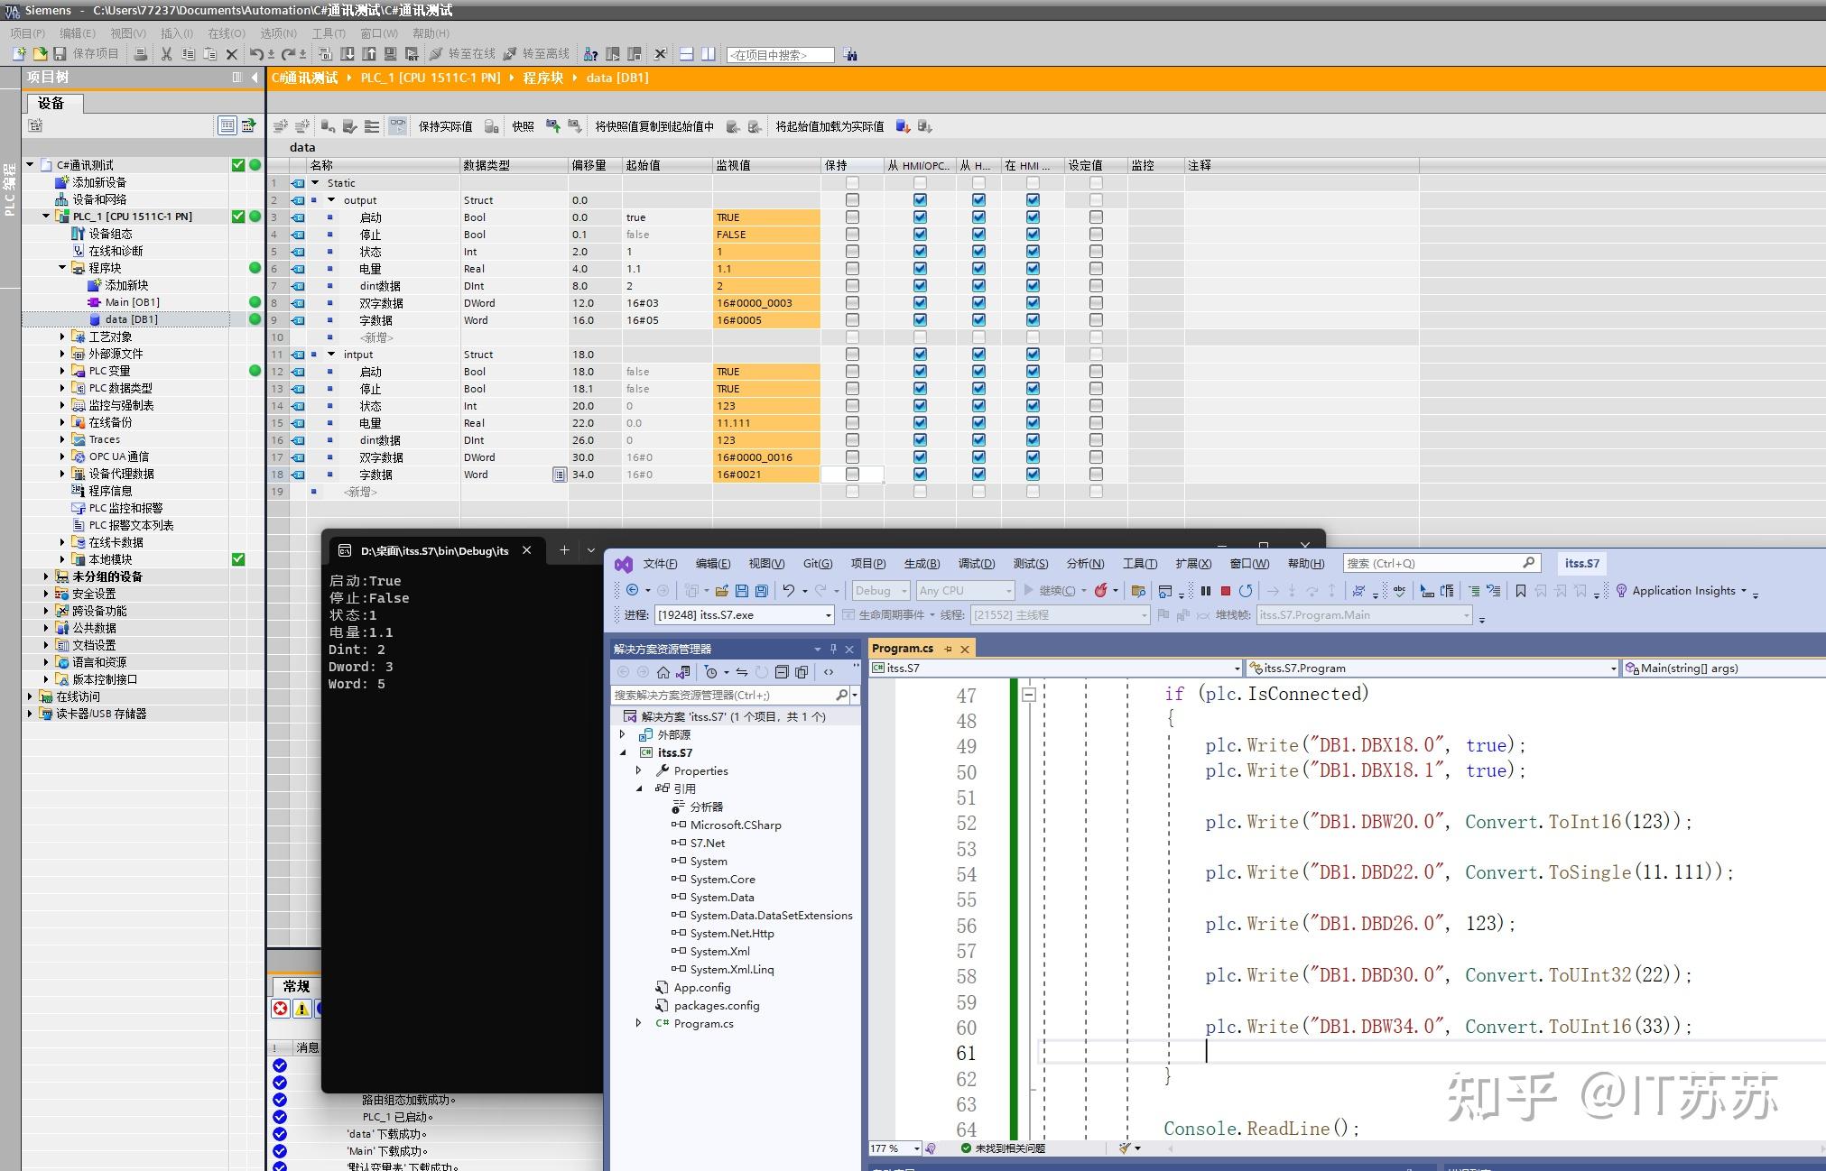The height and width of the screenshot is (1171, 1826).
Task: Toggle Retain checkbox for output 启动 row
Action: tap(852, 217)
